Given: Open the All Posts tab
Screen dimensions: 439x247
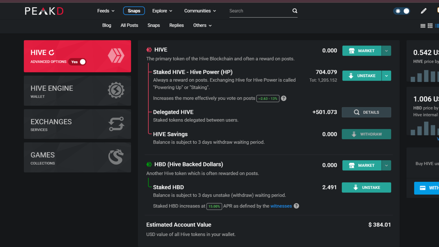Looking at the screenshot, I should [x=129, y=25].
